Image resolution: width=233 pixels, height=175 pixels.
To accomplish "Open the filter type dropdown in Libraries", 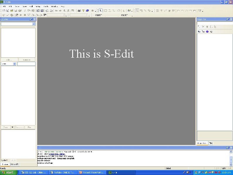I will click(14, 64).
